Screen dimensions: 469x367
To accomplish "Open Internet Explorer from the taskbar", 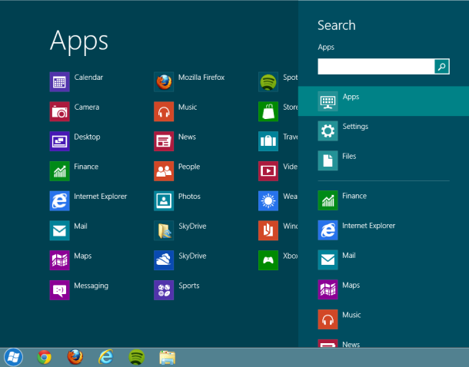I will pyautogui.click(x=106, y=357).
